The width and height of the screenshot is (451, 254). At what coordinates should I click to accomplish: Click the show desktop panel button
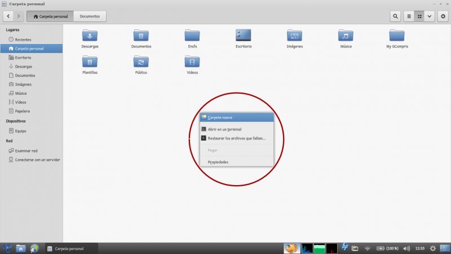click(x=445, y=248)
